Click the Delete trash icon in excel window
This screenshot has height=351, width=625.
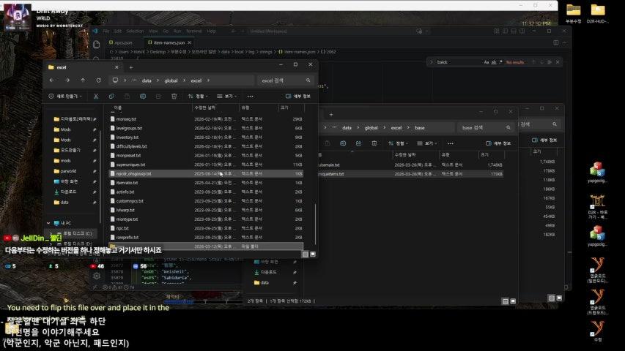[x=174, y=97]
